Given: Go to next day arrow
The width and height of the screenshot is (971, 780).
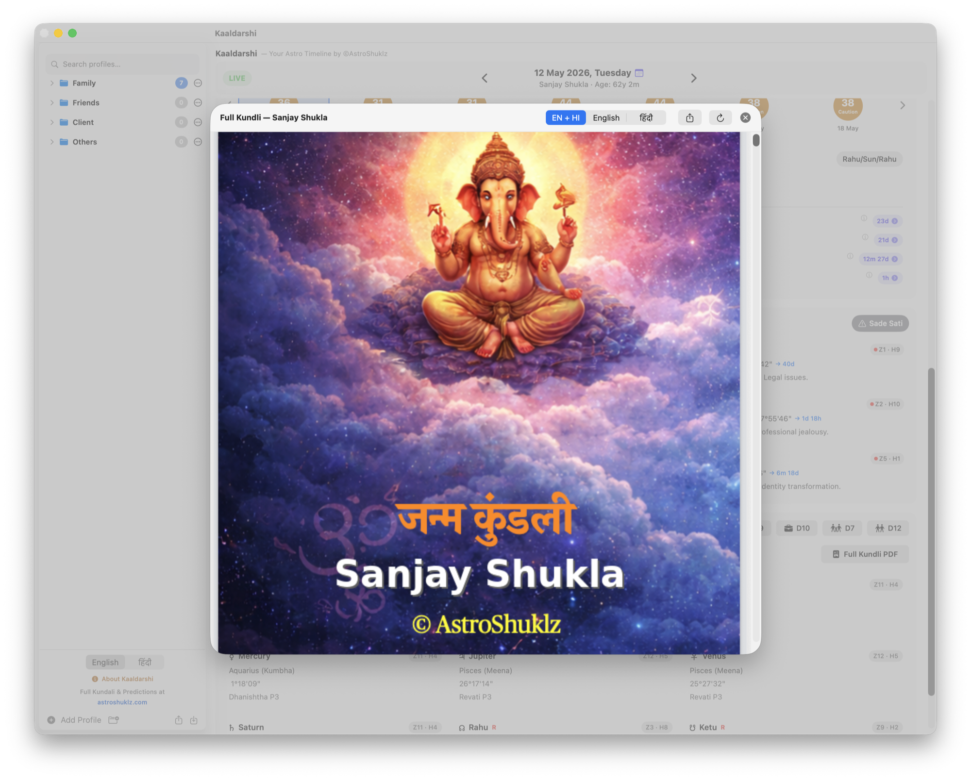Looking at the screenshot, I should coord(693,78).
